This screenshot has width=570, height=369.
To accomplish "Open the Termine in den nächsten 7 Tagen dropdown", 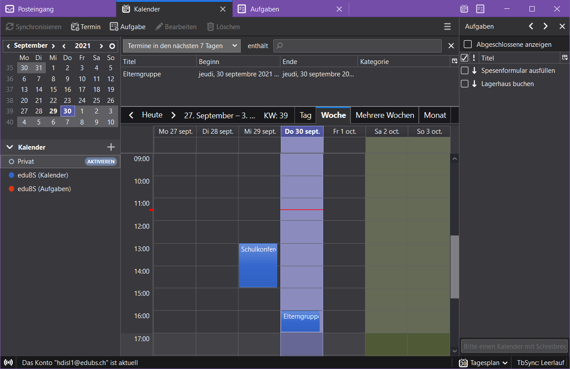I will (x=182, y=46).
